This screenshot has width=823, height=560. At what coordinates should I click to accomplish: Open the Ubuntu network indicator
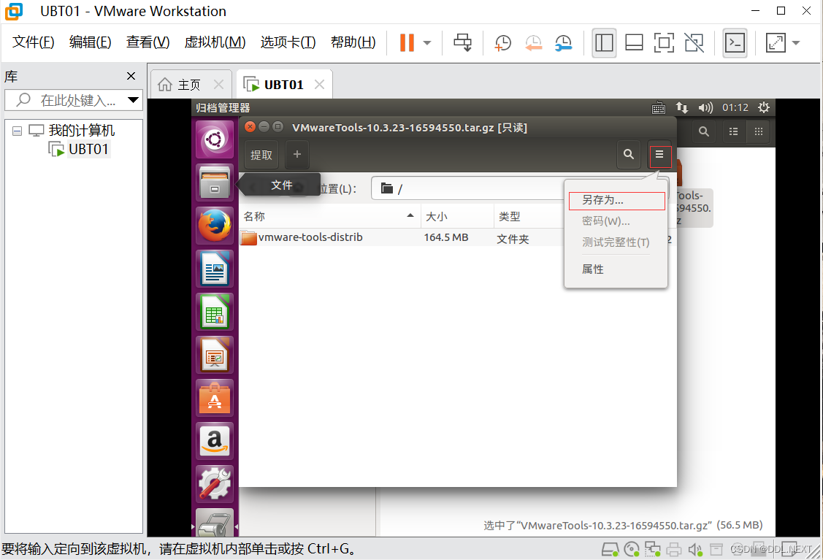682,107
